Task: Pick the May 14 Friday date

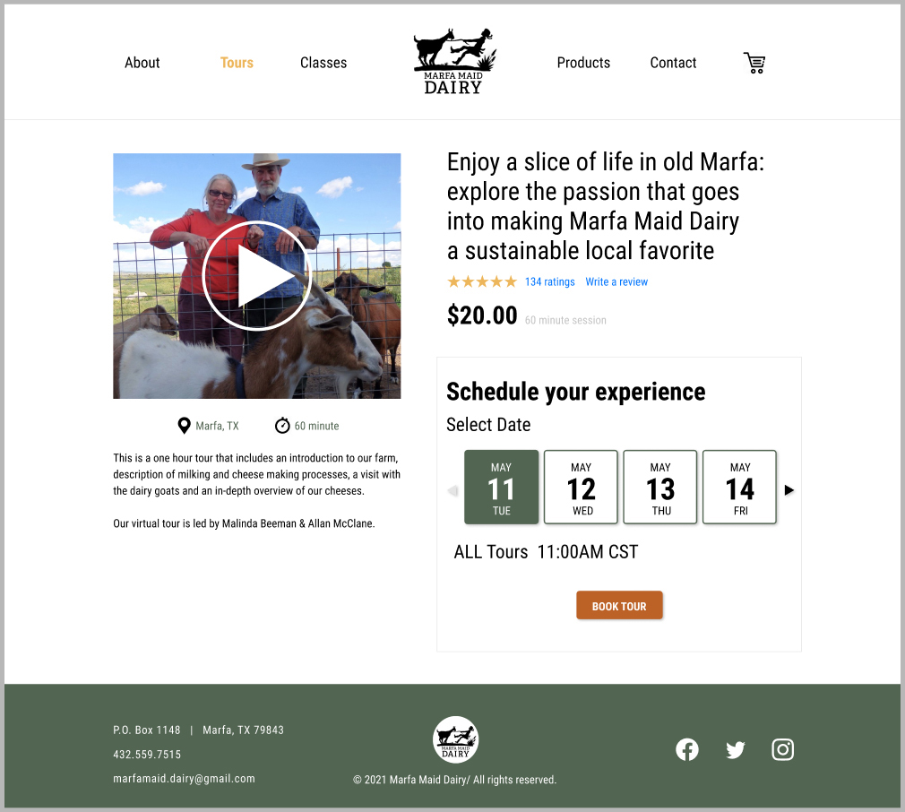Action: point(739,487)
